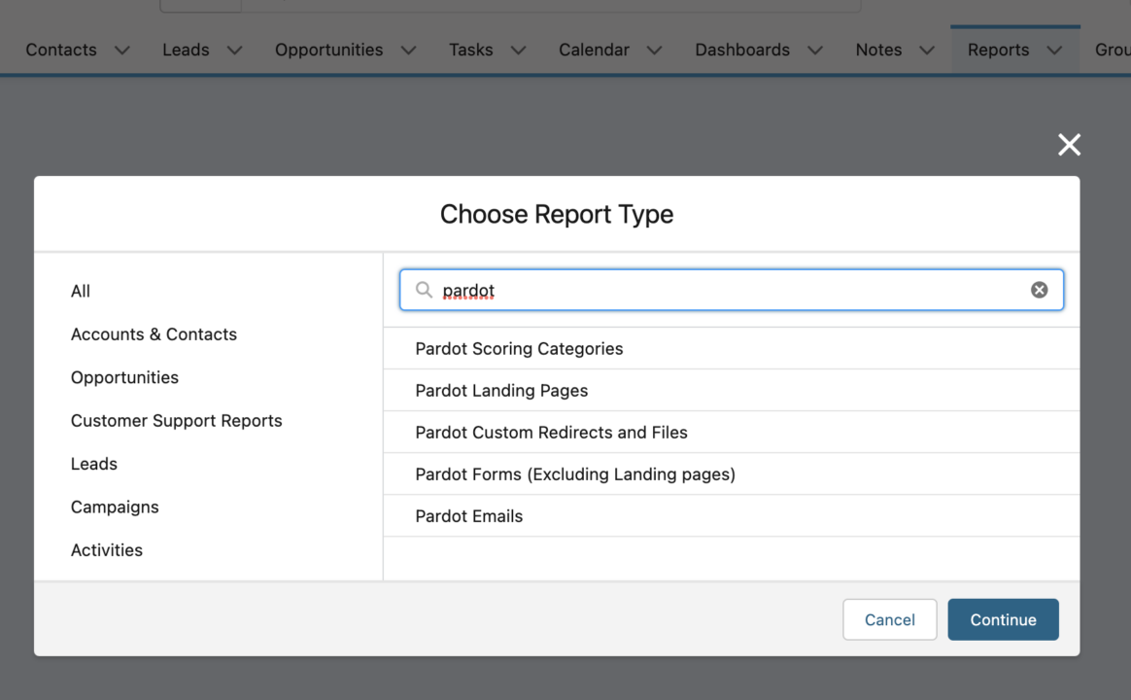Open the Opportunities tab in navigation

(328, 50)
